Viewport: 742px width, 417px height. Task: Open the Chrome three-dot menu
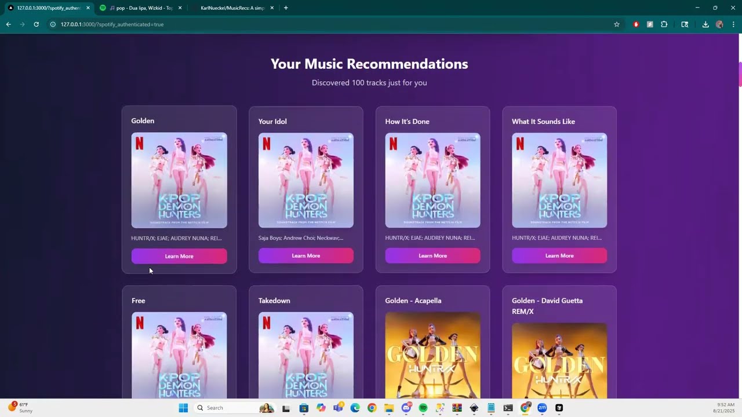point(734,24)
